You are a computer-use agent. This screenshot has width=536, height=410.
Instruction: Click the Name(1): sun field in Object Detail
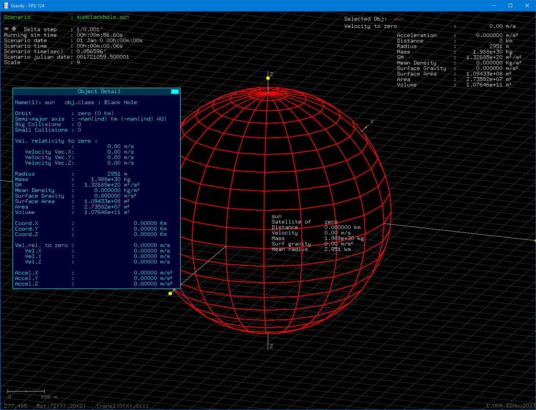(x=35, y=103)
